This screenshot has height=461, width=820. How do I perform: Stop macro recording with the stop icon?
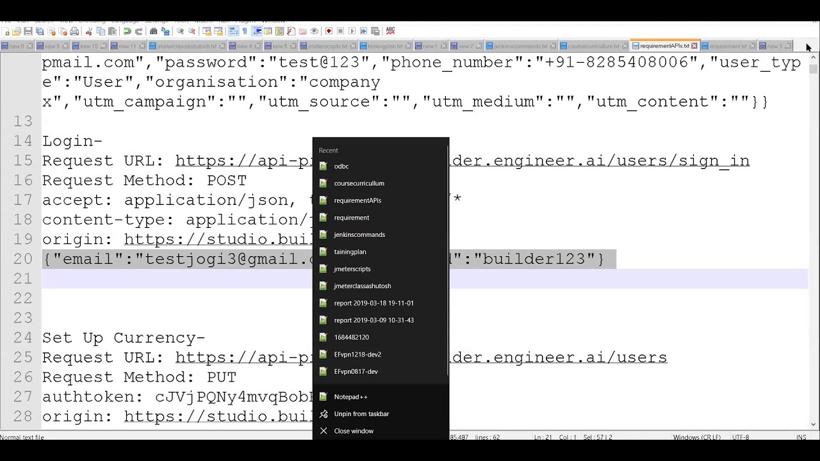pos(340,31)
